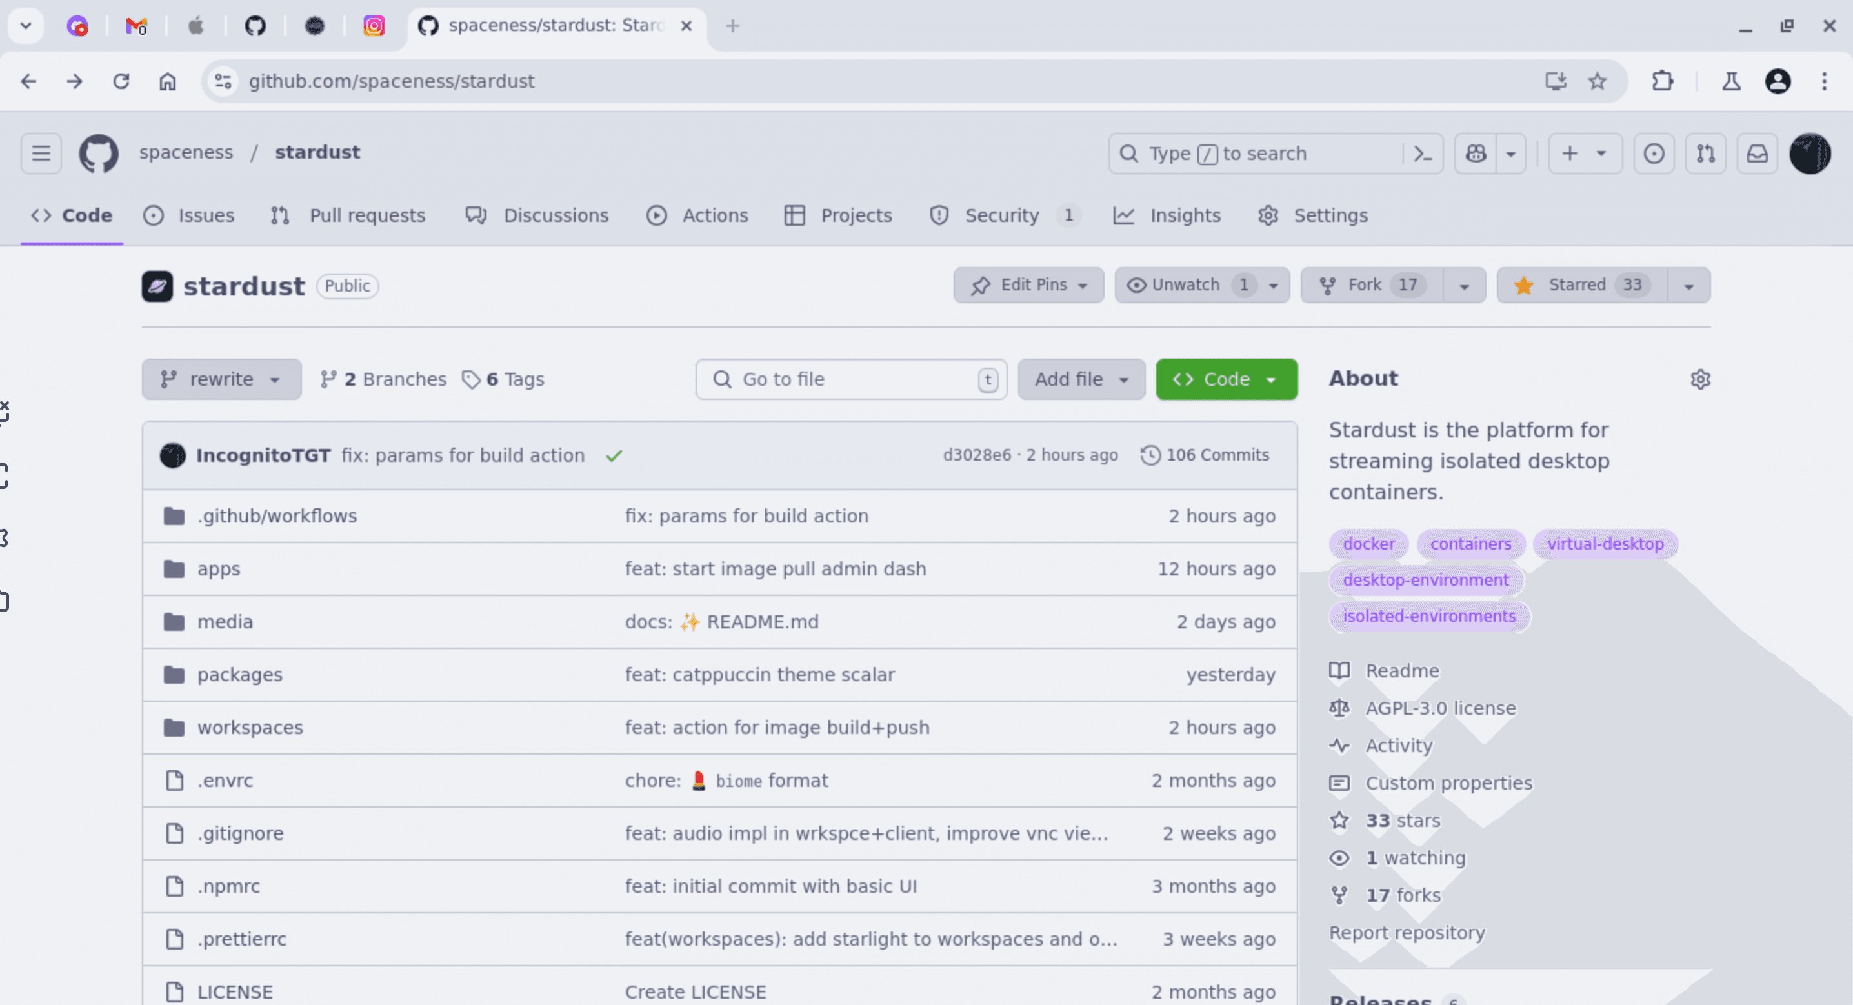Image resolution: width=1853 pixels, height=1005 pixels.
Task: Open the Create new plus menu
Action: click(1585, 154)
